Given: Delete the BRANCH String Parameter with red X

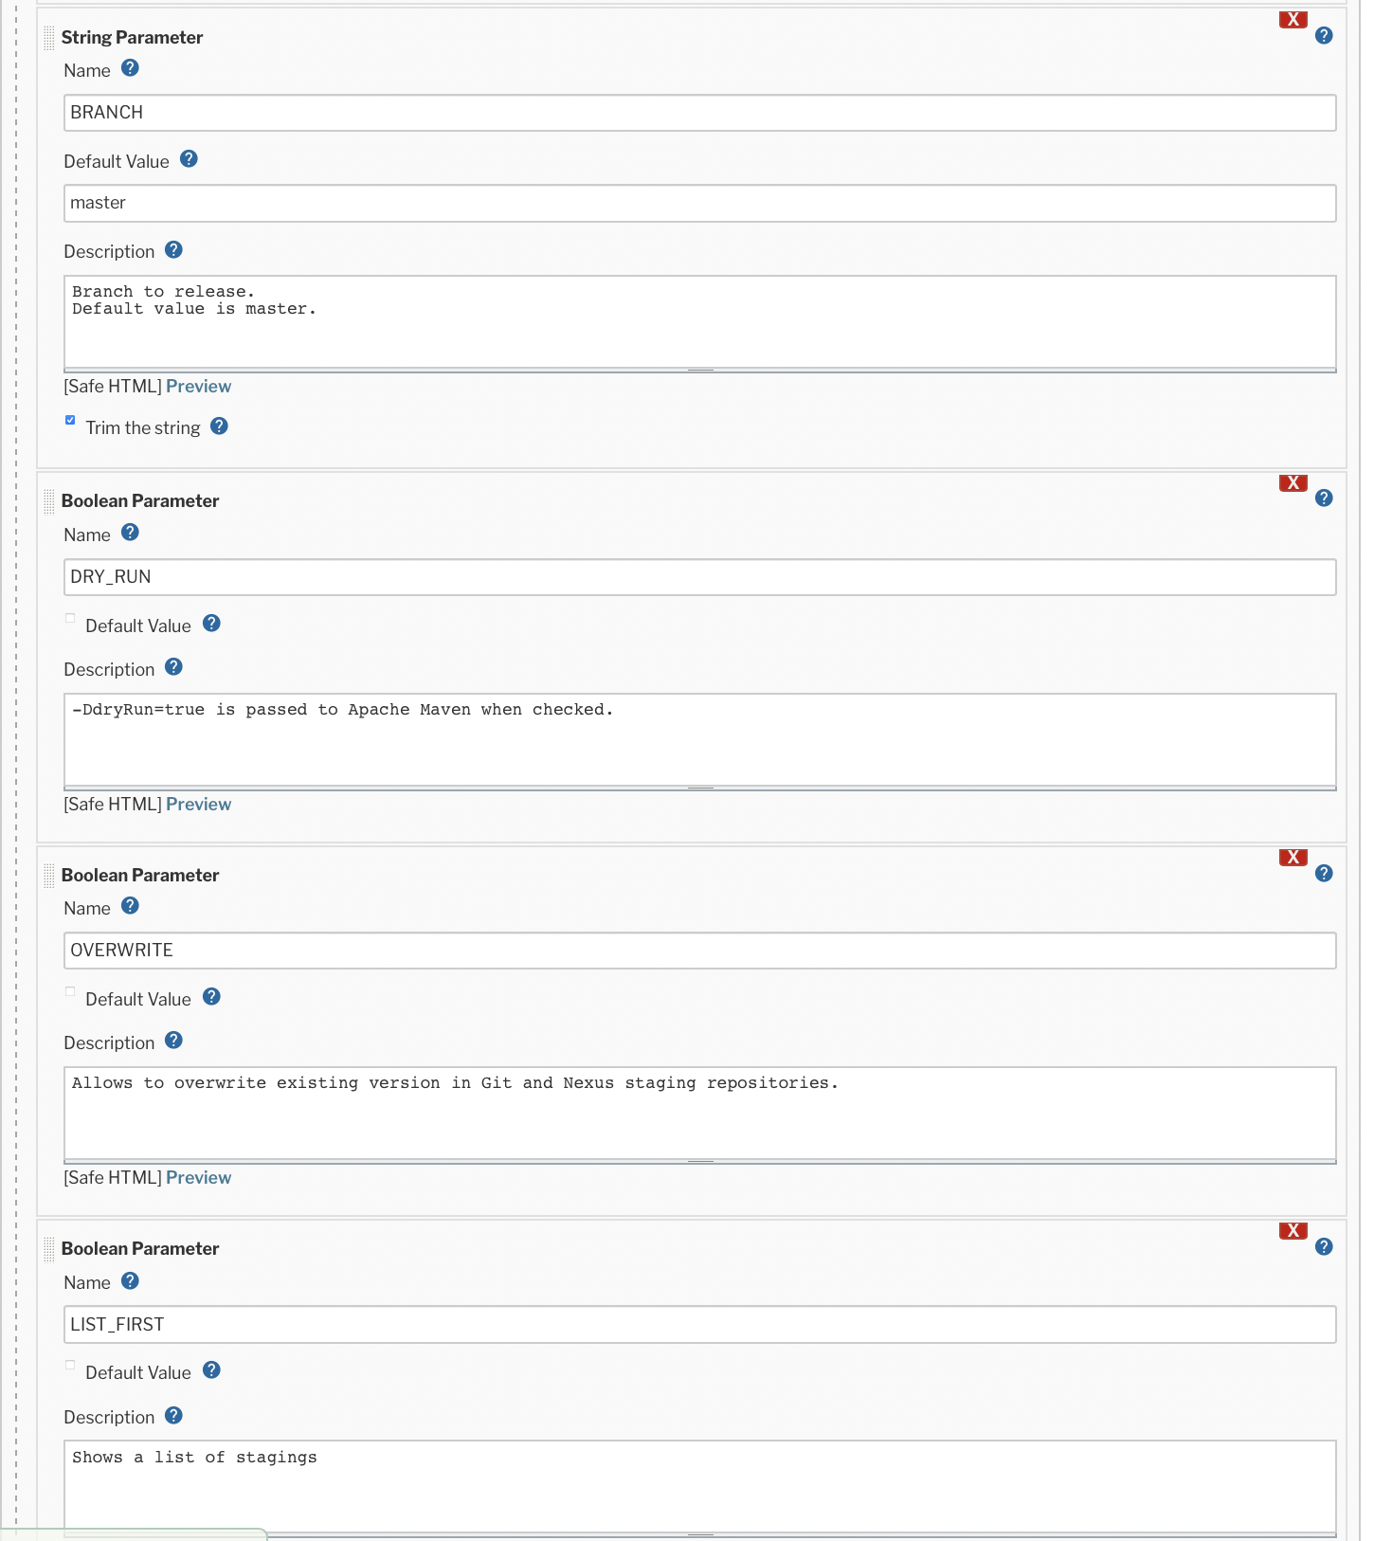Looking at the screenshot, I should tap(1293, 20).
